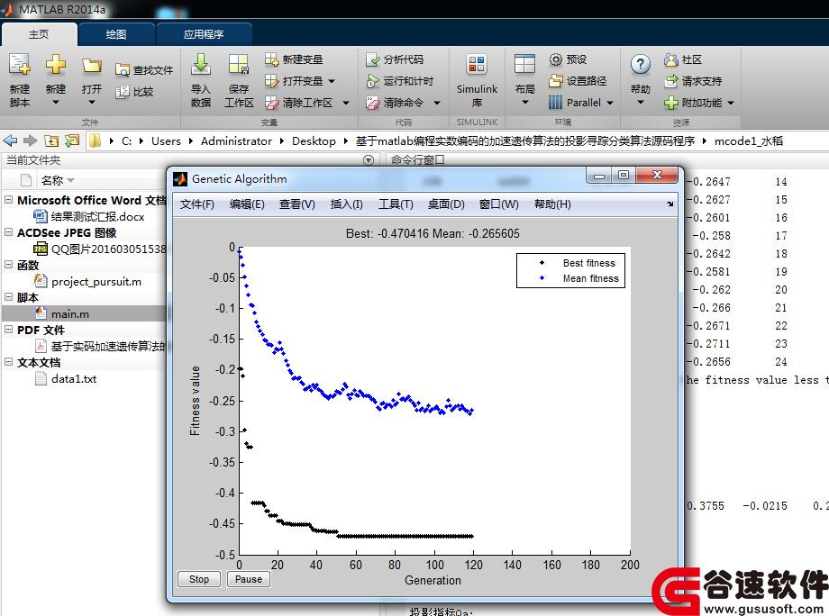Open the 查看(V) menu in Genetic Algorithm
The height and width of the screenshot is (616, 829).
tap(297, 204)
